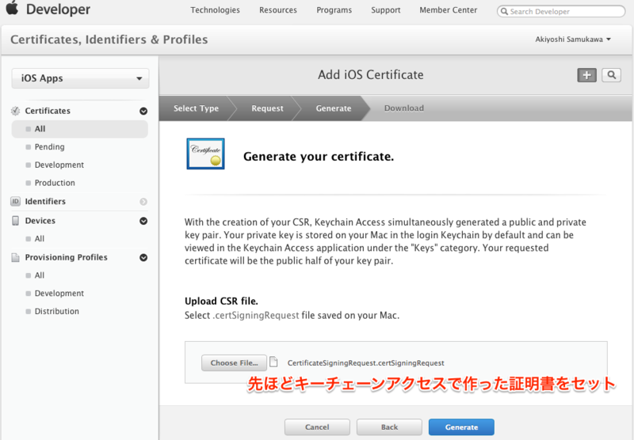634x440 pixels.
Task: Click the Apple logo icon
Action: (12, 8)
